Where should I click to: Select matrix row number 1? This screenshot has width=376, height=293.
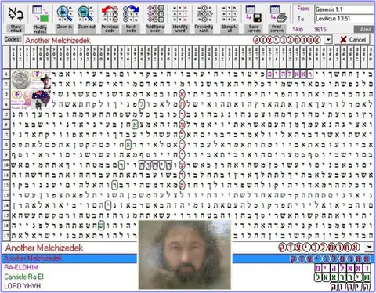point(6,74)
